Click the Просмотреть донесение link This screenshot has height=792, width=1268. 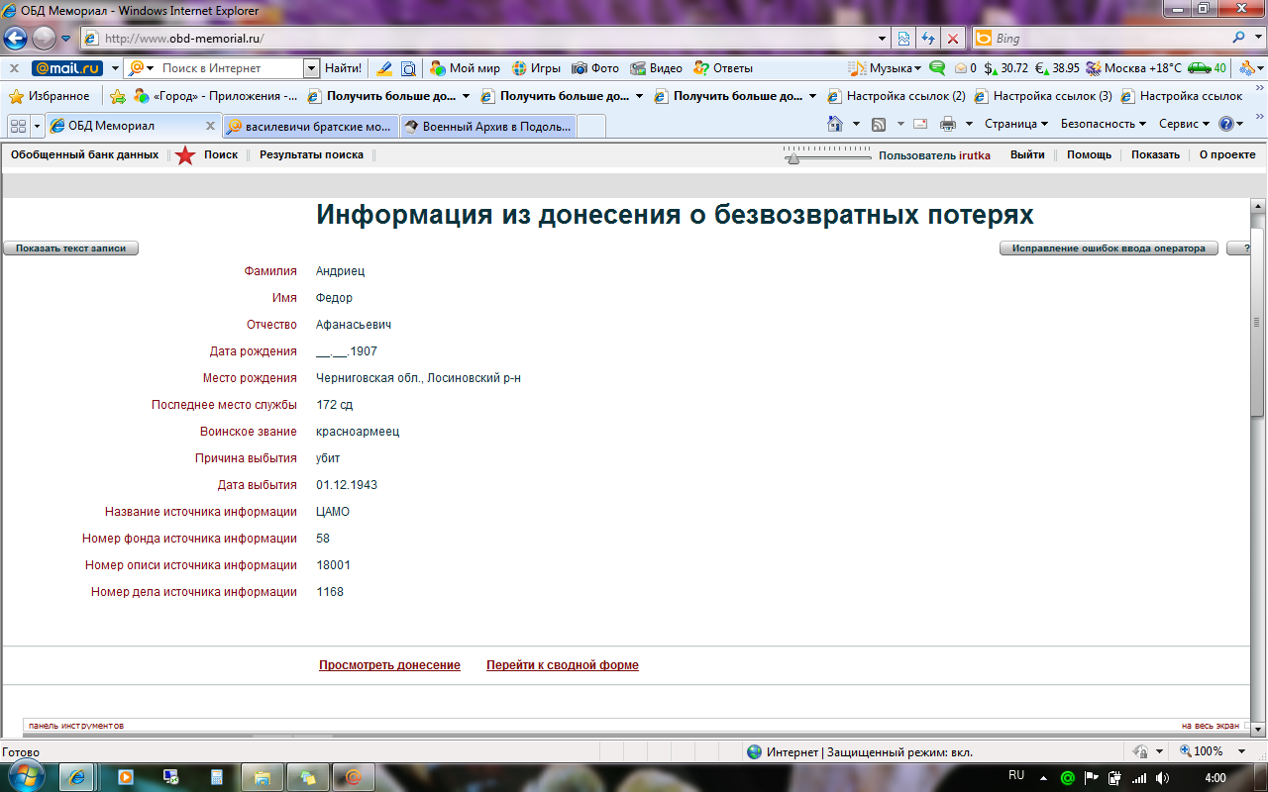pos(389,665)
